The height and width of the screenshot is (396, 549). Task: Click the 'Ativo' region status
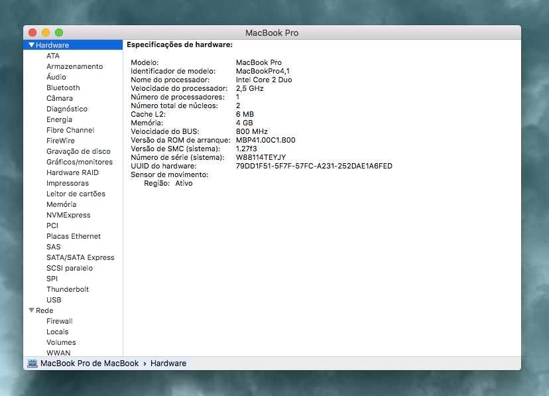coord(184,183)
